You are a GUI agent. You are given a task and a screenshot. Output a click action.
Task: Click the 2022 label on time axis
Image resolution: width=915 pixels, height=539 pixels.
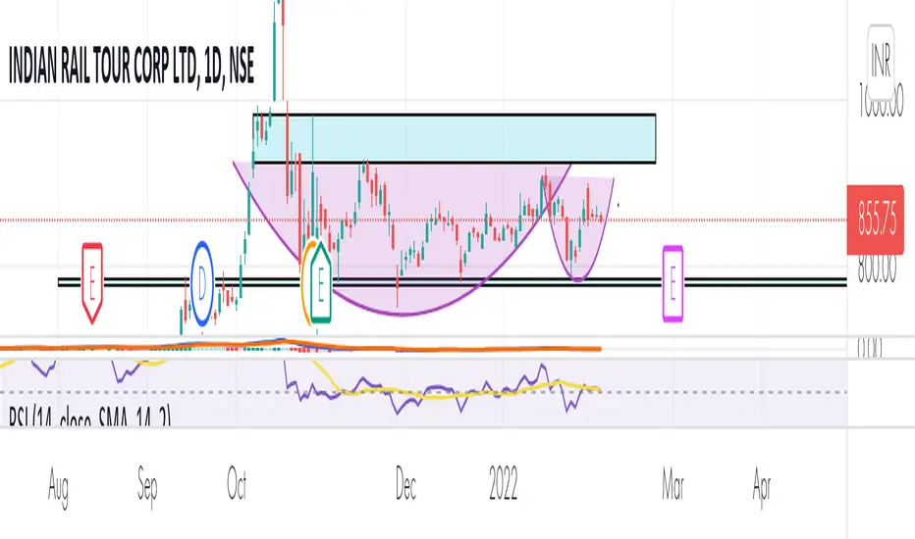pyautogui.click(x=503, y=484)
